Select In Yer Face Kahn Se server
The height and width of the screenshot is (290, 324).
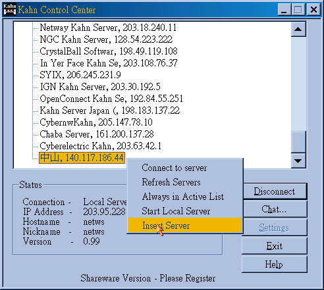109,63
